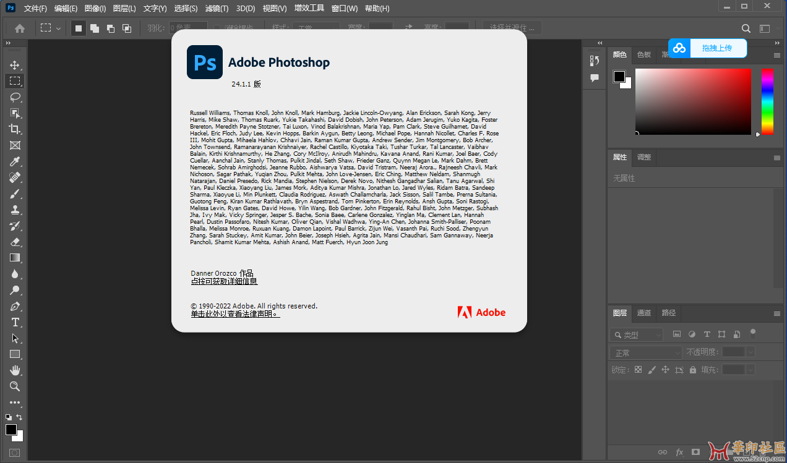Select the Rectangular Marquee tool in the toolbox
This screenshot has height=463, width=787.
coord(14,81)
